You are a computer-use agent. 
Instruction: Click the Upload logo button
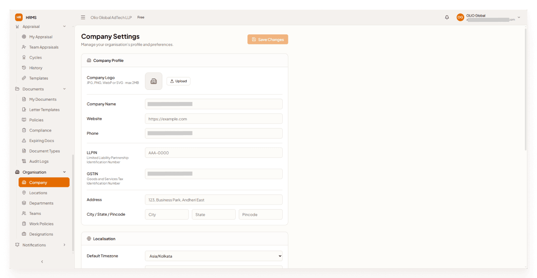(x=178, y=81)
